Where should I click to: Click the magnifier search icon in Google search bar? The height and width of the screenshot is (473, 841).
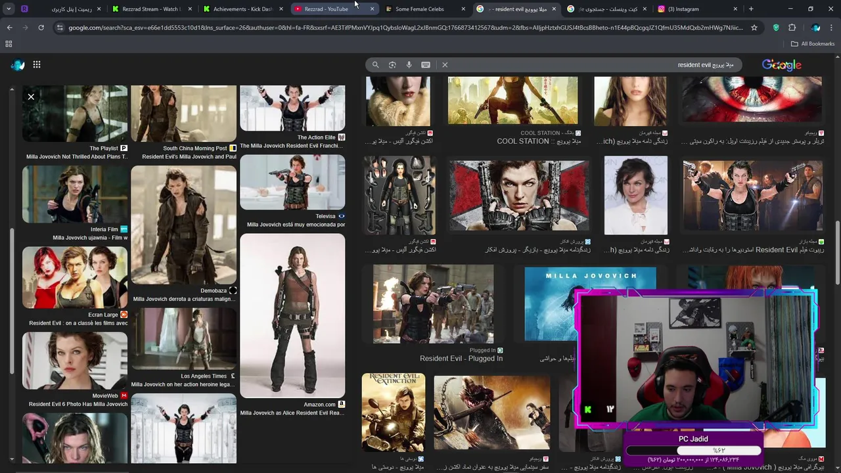[375, 65]
